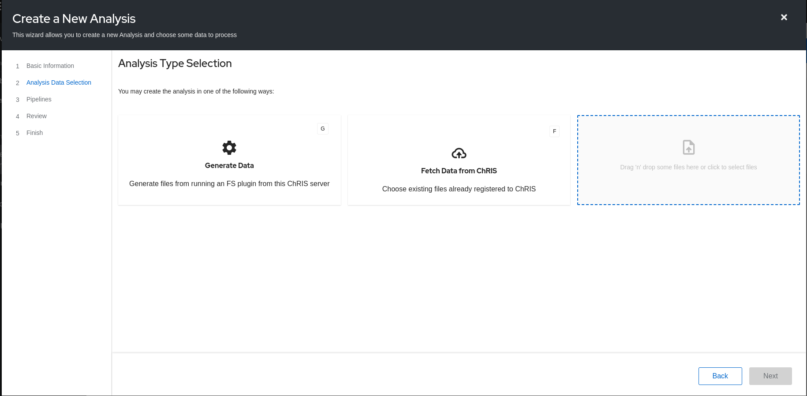Open the Pipelines wizard step
This screenshot has height=396, width=807.
[x=39, y=99]
